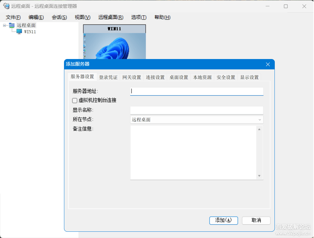Click the 取消 button

(x=256, y=220)
